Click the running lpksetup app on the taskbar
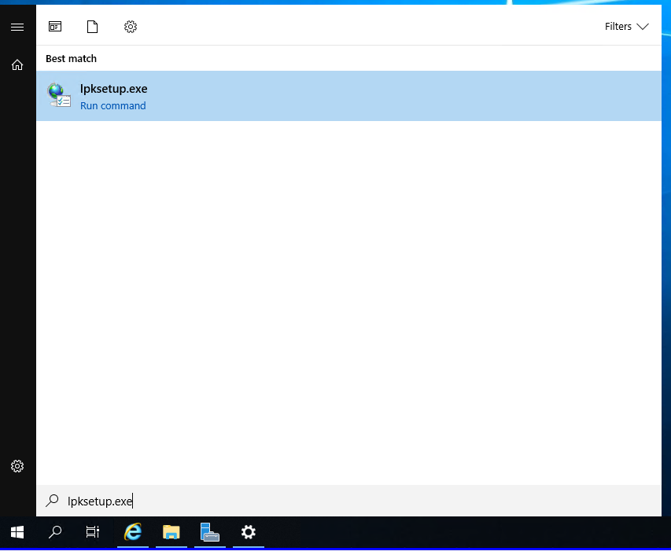This screenshot has height=551, width=671. click(209, 532)
